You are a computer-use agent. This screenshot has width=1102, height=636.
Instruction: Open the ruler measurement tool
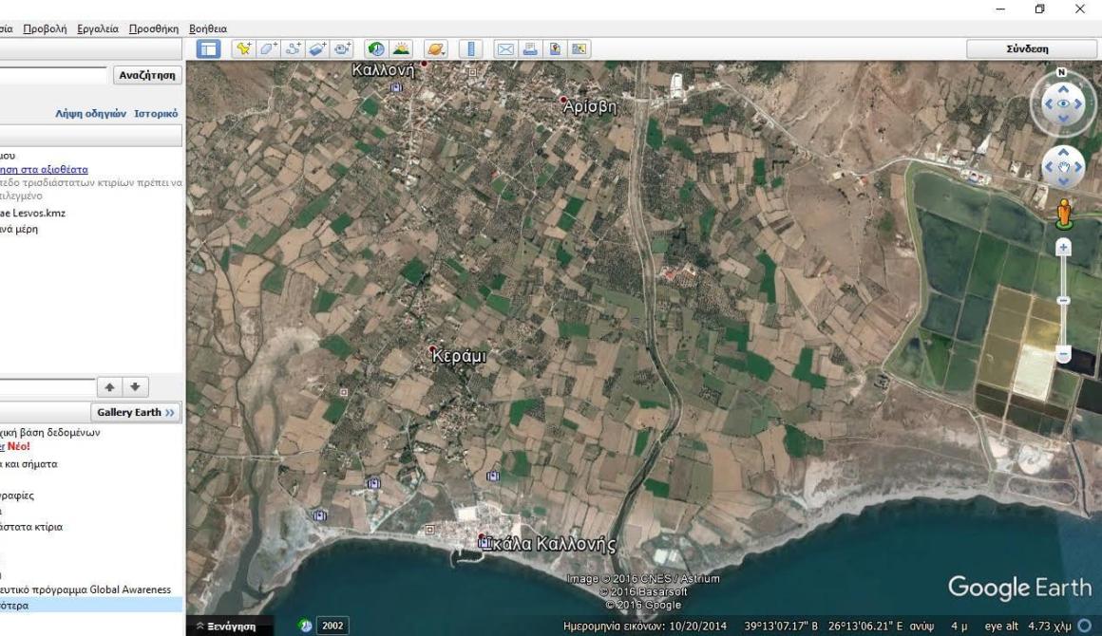click(x=471, y=48)
